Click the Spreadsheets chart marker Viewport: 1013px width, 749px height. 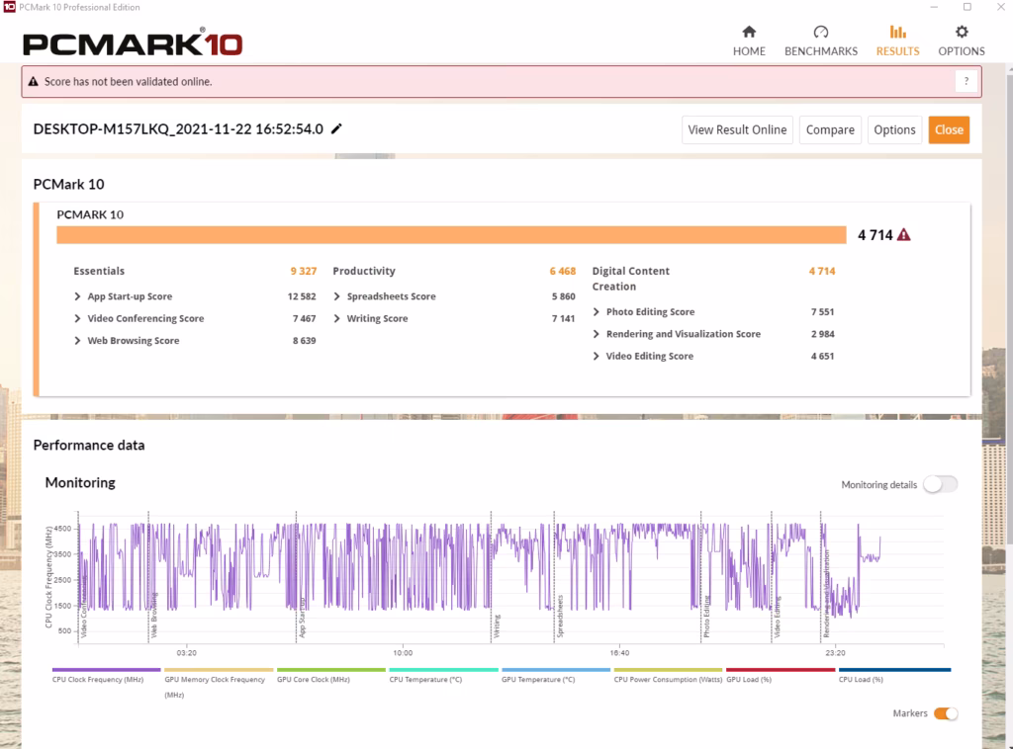click(x=560, y=617)
